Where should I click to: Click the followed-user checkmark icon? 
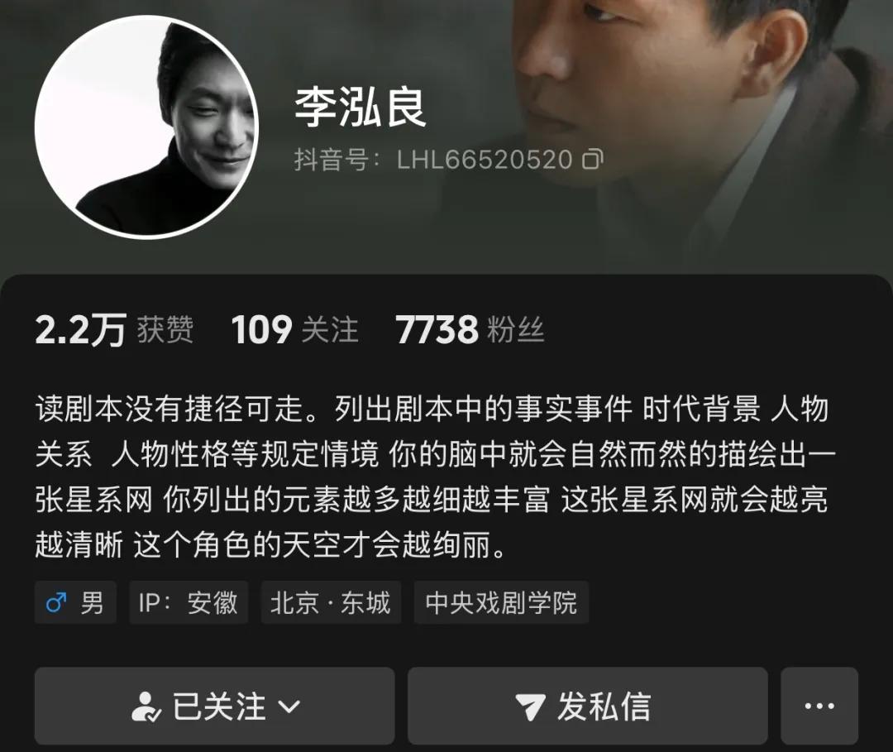click(146, 706)
